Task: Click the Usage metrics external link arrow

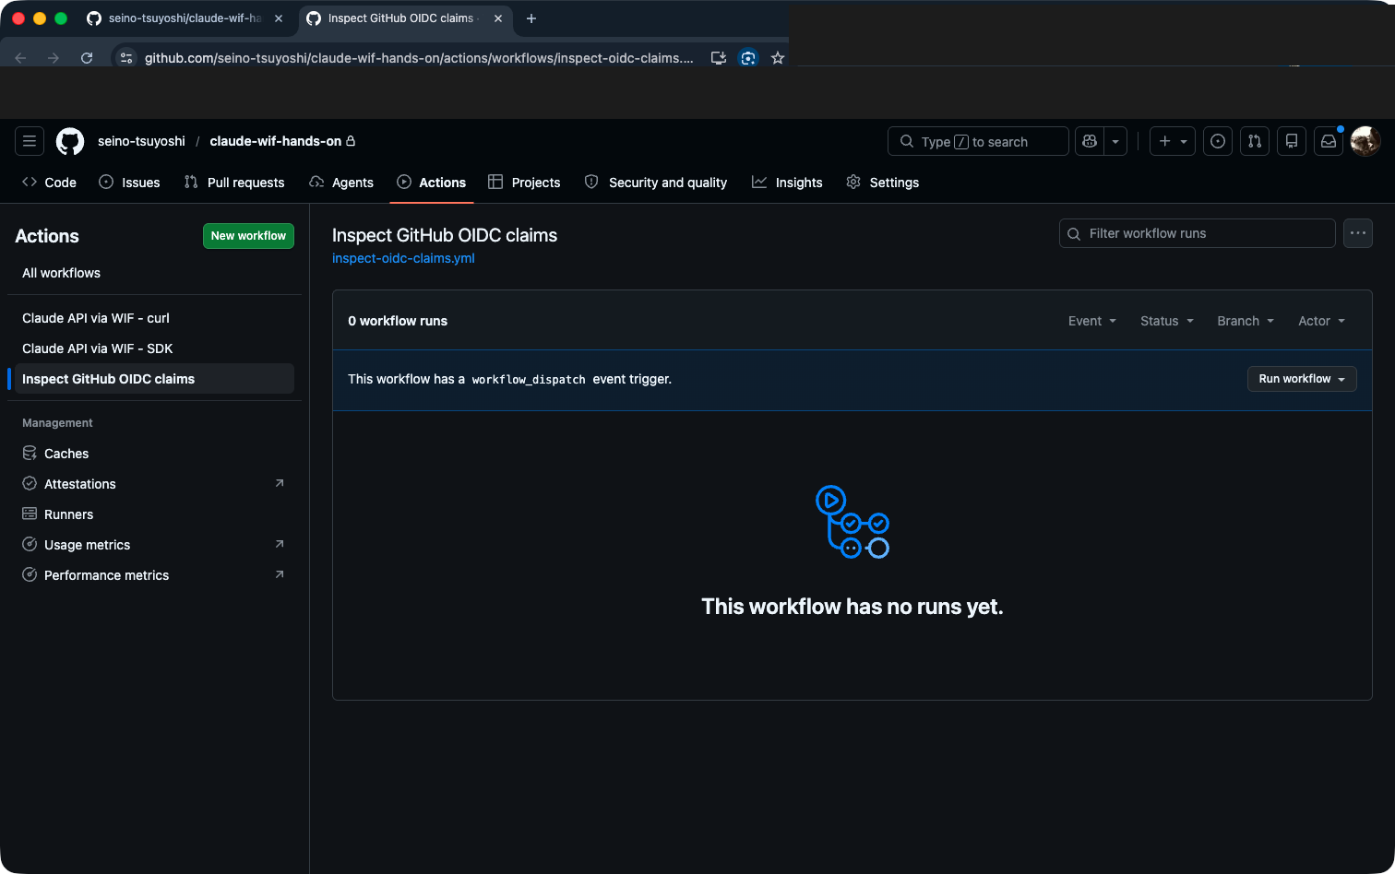Action: [x=280, y=544]
